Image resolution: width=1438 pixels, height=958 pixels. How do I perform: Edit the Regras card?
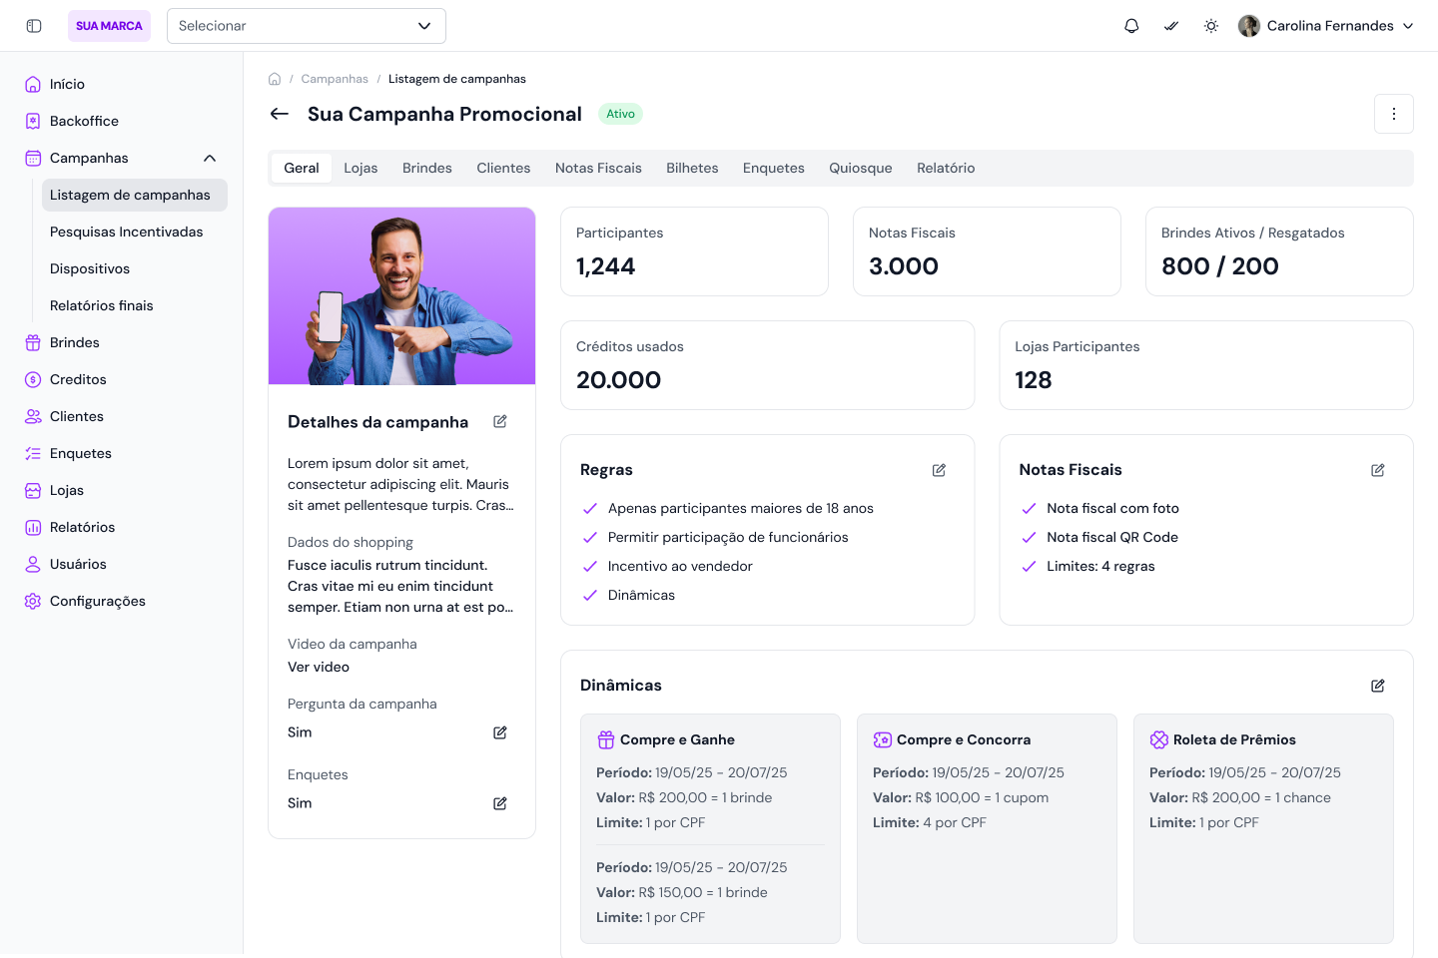(x=939, y=470)
